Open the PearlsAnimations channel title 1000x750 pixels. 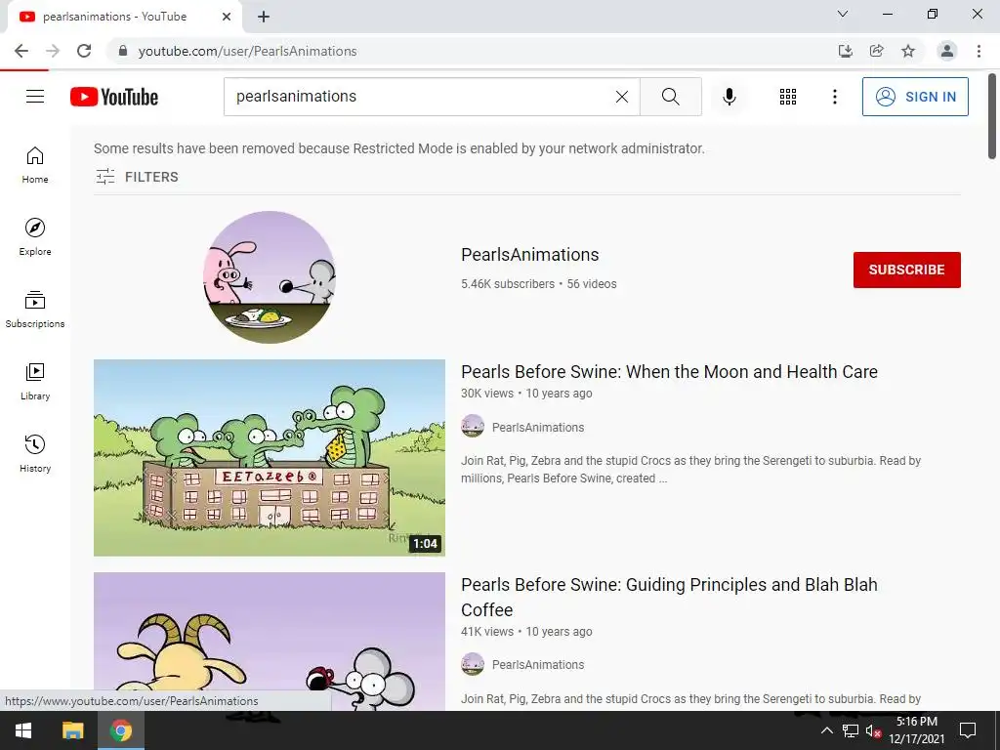(530, 255)
